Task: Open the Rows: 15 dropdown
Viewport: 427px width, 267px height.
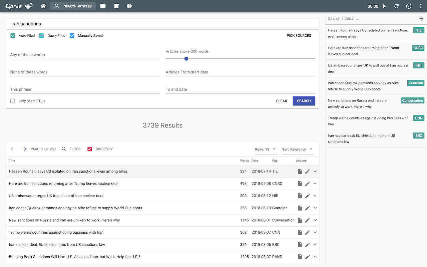Action: (x=266, y=150)
